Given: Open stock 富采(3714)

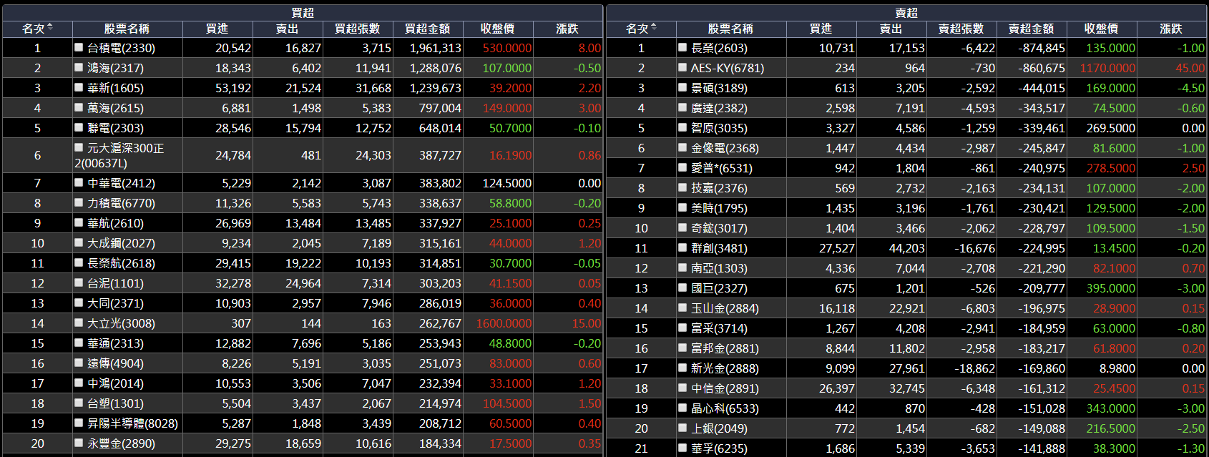Looking at the screenshot, I should pyautogui.click(x=719, y=328).
